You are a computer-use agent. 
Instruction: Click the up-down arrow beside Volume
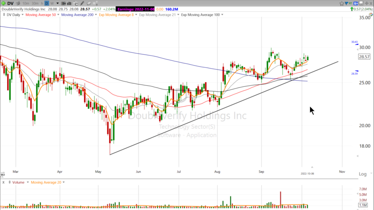pos(9,182)
